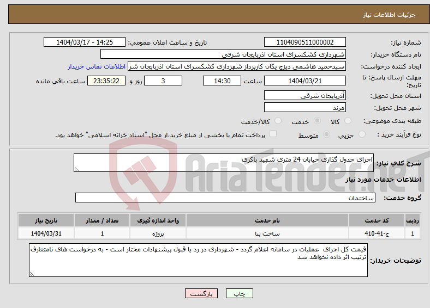430x308 pixels.
Task: Click the توضیحات خریدار textarea
Action: coord(198,260)
